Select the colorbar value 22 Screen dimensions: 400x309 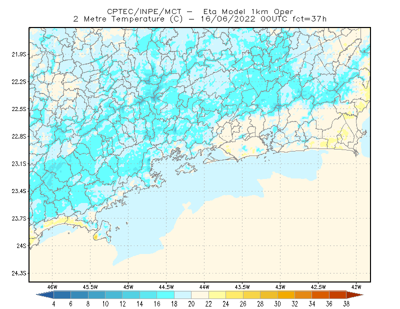208,304
